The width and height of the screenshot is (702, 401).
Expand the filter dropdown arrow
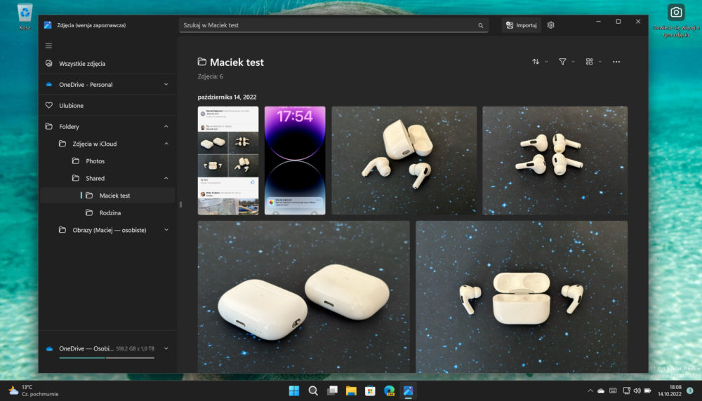(x=573, y=62)
